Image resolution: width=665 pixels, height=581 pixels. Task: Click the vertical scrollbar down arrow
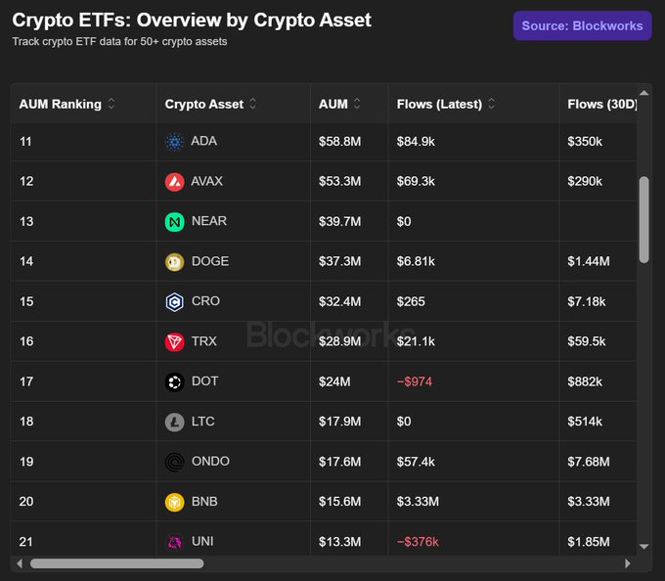pyautogui.click(x=643, y=546)
